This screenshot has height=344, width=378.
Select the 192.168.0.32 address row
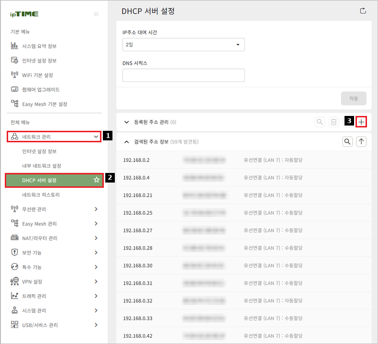point(244,300)
